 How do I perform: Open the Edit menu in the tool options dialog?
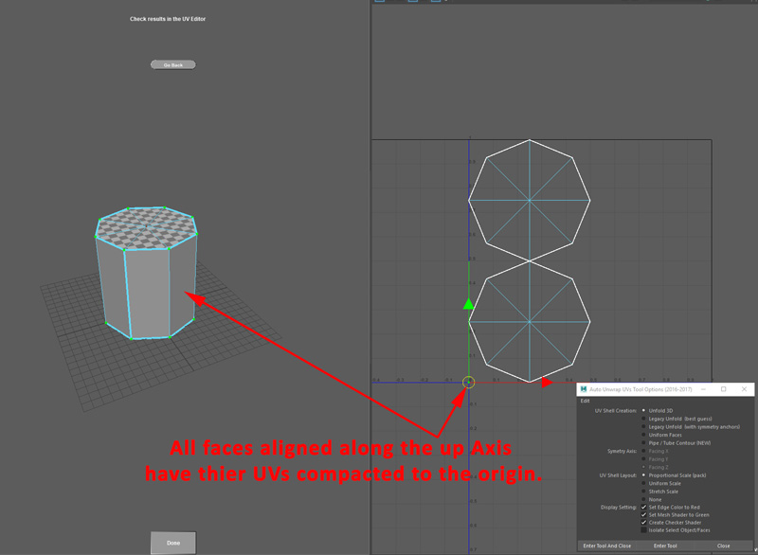click(x=584, y=402)
